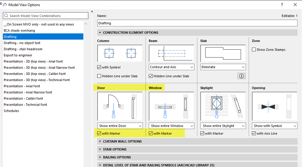
Task: Toggle Column Hidden Line under Slab
Action: [99, 76]
